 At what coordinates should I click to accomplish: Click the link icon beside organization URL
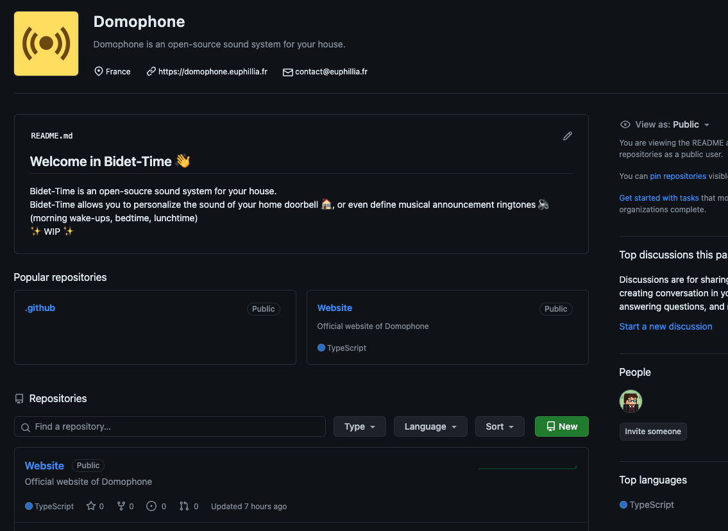pyautogui.click(x=151, y=72)
